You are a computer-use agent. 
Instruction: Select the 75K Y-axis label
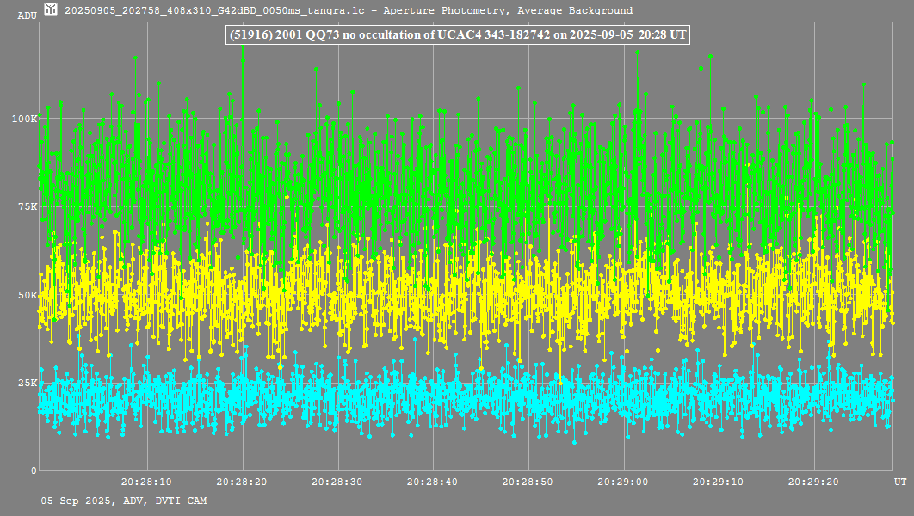pos(26,206)
